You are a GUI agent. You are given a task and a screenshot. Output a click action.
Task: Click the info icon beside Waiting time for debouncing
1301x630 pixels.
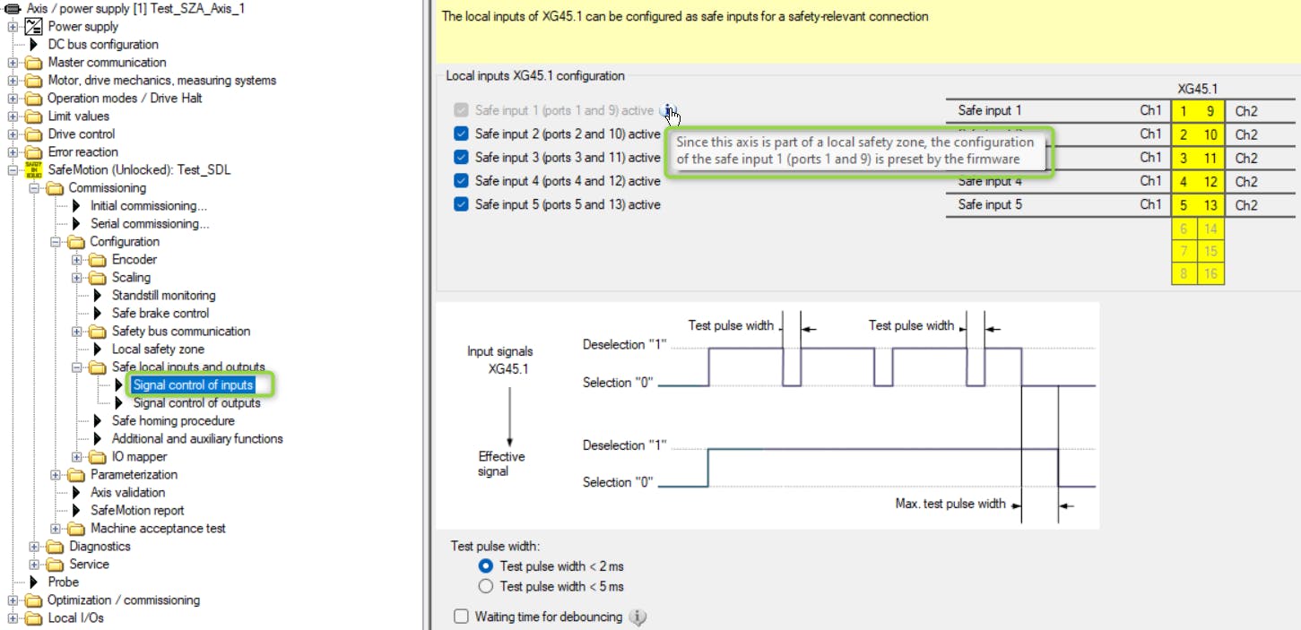pos(637,617)
